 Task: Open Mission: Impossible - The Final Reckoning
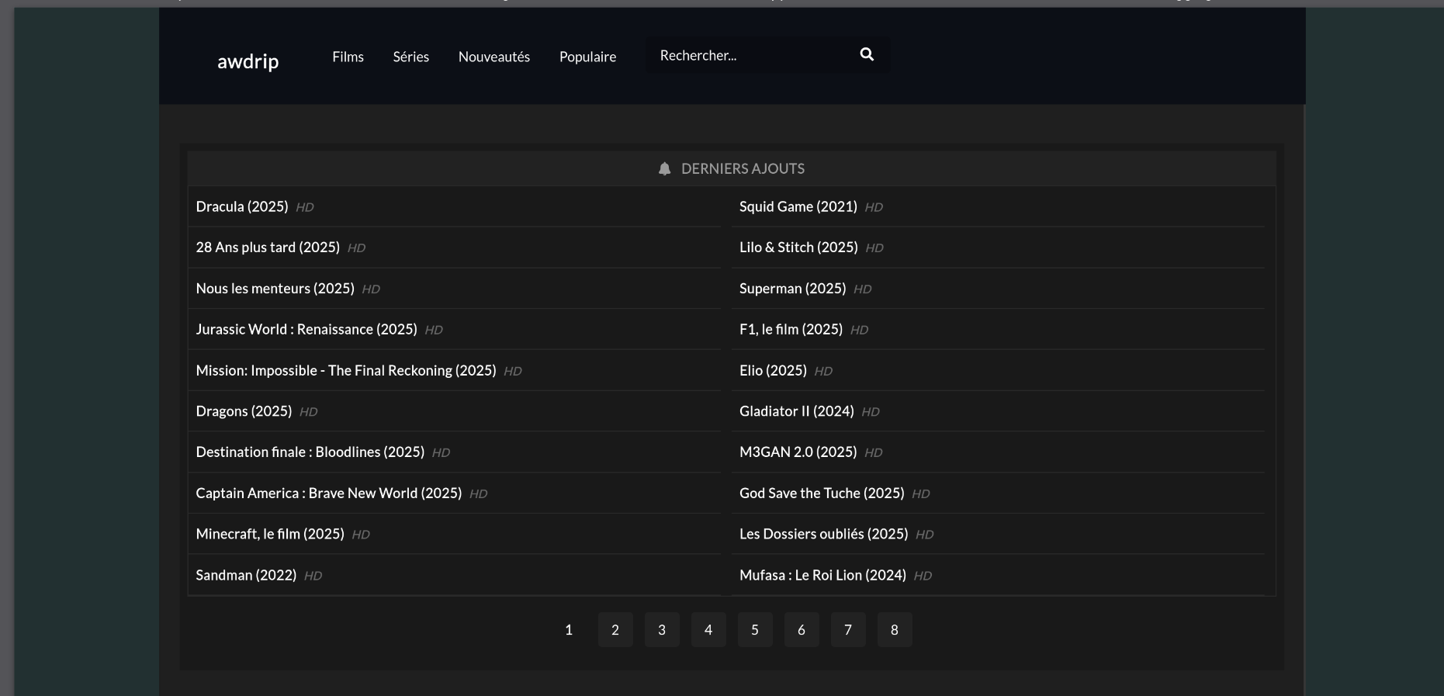pyautogui.click(x=346, y=370)
